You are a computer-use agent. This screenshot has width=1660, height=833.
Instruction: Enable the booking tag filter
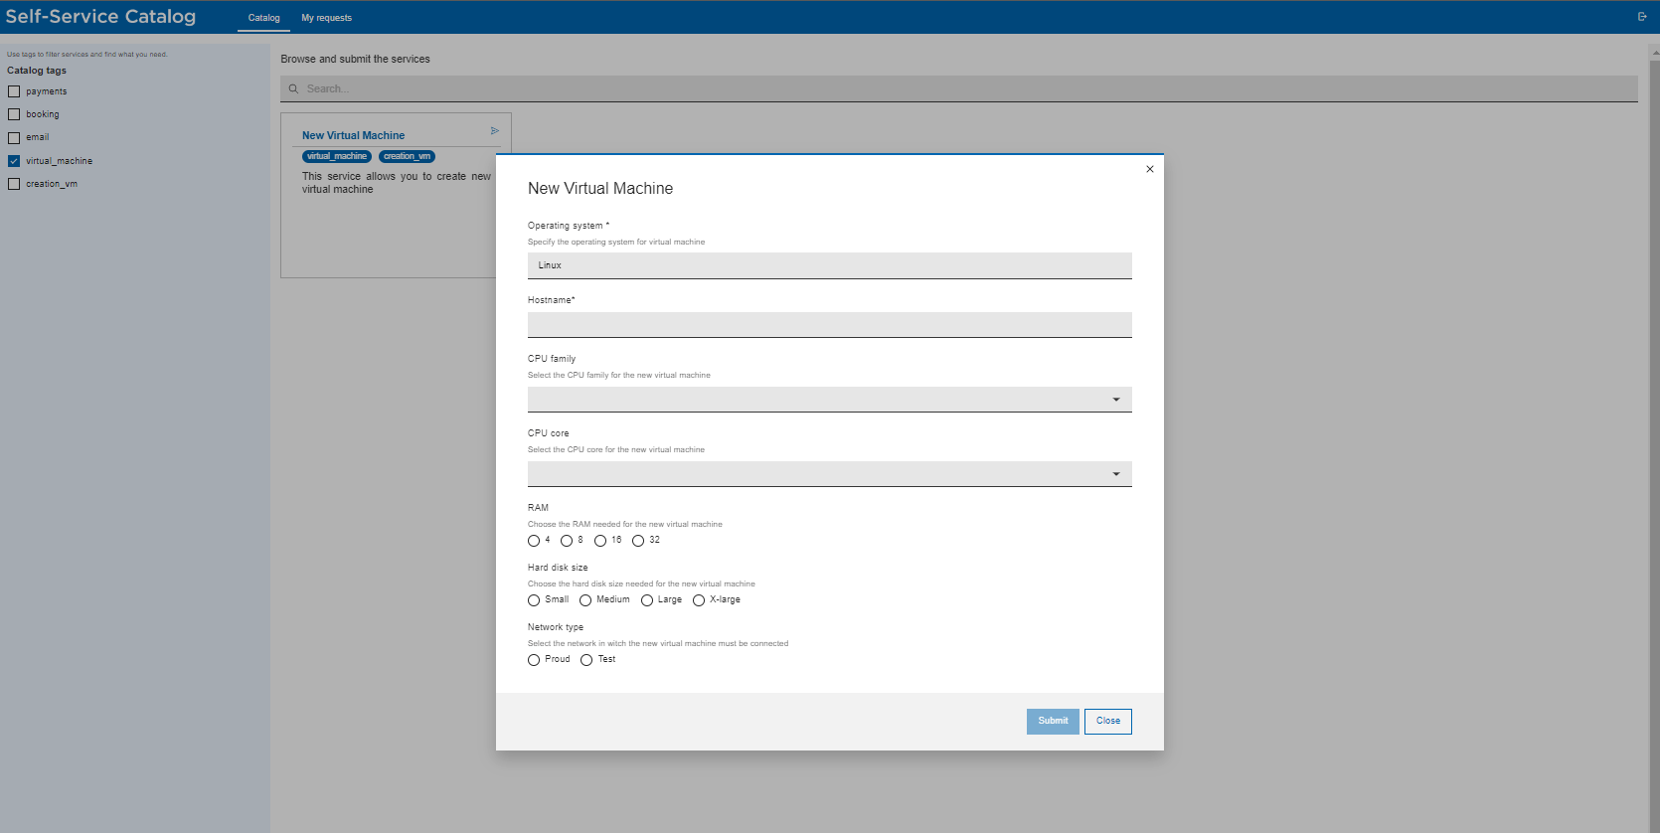click(14, 114)
